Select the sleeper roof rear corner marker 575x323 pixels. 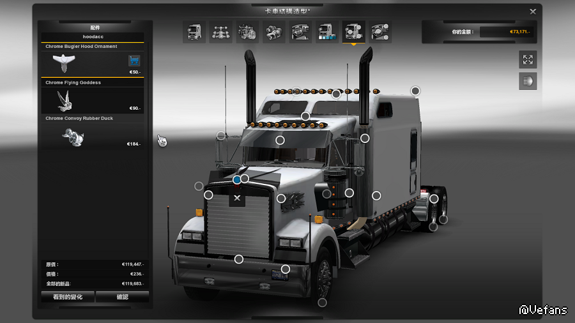tap(415, 91)
